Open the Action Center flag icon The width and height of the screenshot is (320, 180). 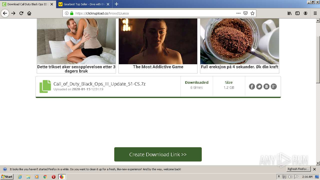pos(296,177)
